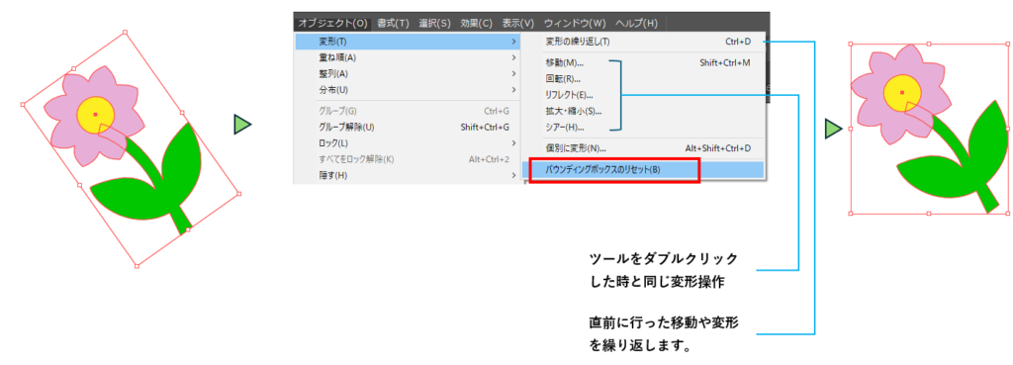Open the 効果(C) menu

point(477,24)
